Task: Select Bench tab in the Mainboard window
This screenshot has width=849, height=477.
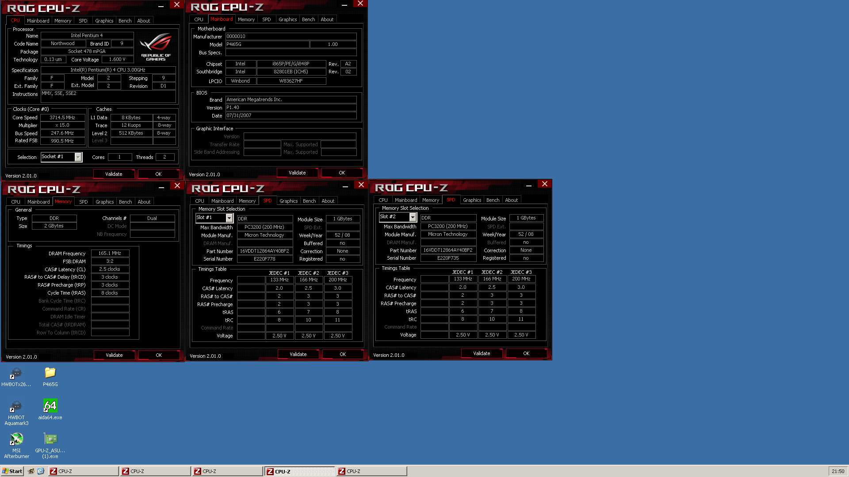Action: (309, 19)
